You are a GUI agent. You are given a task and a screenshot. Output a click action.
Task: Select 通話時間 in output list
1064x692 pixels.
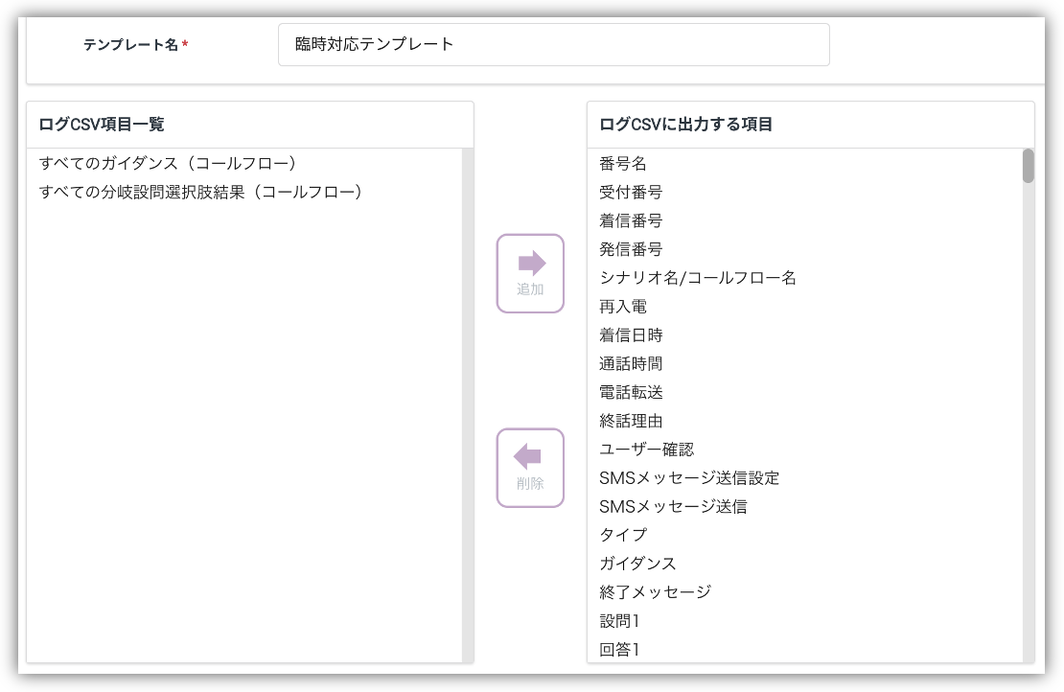pos(631,364)
